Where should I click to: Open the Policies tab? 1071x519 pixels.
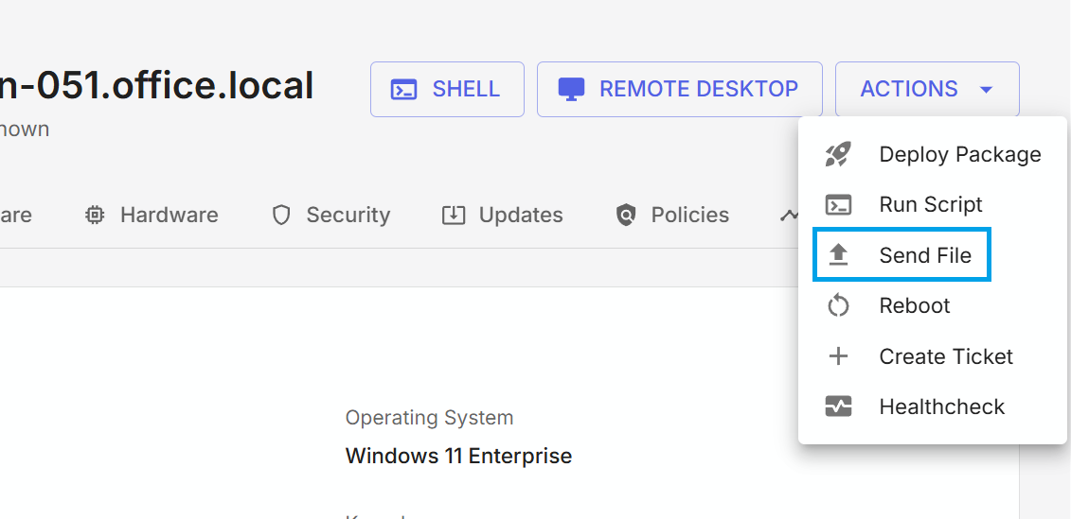[689, 216]
